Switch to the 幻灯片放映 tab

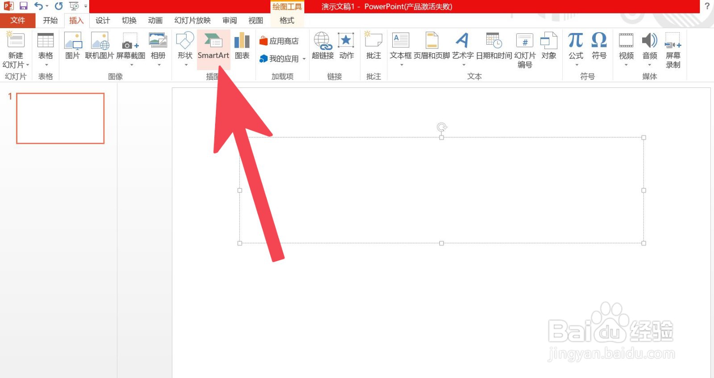click(192, 21)
